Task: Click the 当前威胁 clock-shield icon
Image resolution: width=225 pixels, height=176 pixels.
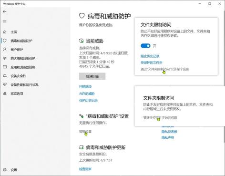Action: click(x=81, y=41)
